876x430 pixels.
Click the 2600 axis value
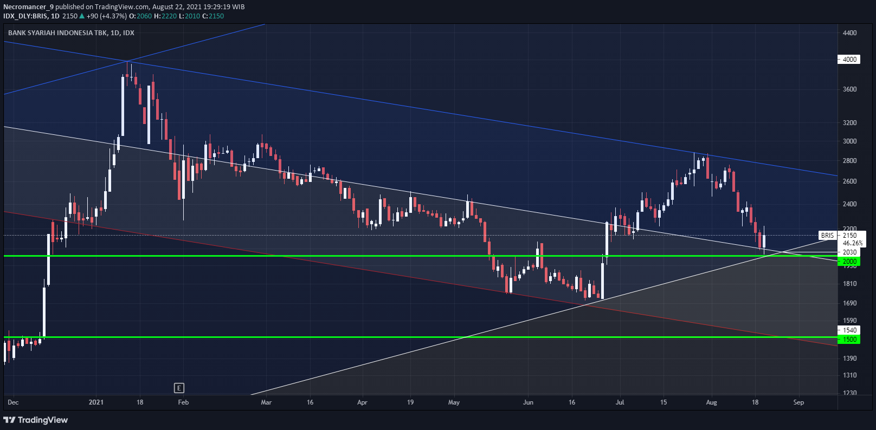point(849,181)
